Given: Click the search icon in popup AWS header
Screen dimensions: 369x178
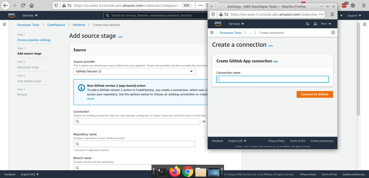Looking at the screenshot, I should pyautogui.click(x=307, y=24).
